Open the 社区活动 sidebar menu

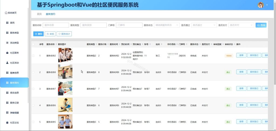(12, 63)
